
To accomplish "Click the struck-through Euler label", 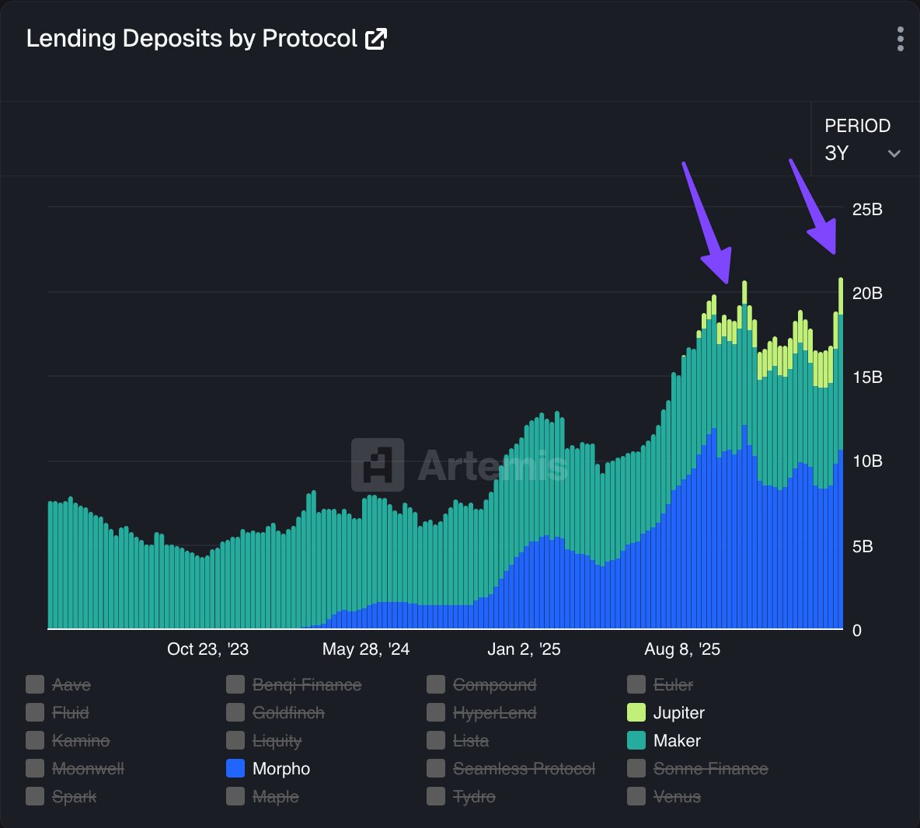I will click(673, 684).
